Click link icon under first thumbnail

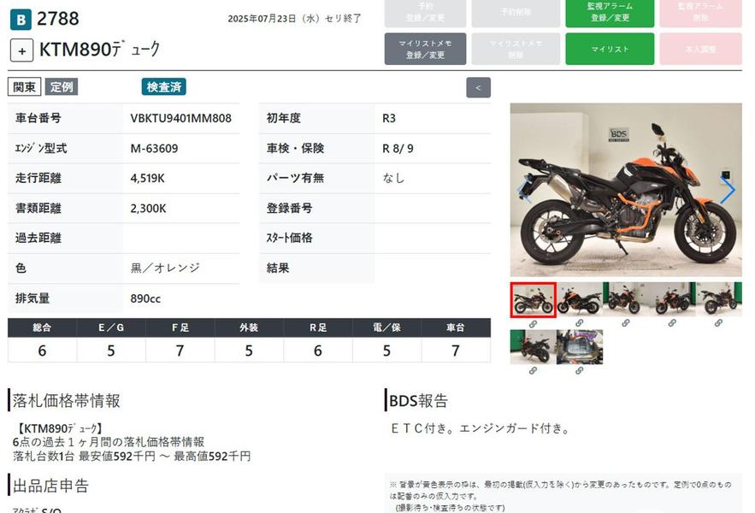[x=533, y=323]
